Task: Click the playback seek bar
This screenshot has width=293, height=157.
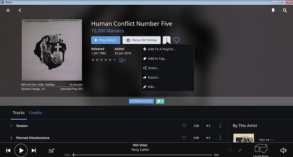Action: [x=143, y=155]
